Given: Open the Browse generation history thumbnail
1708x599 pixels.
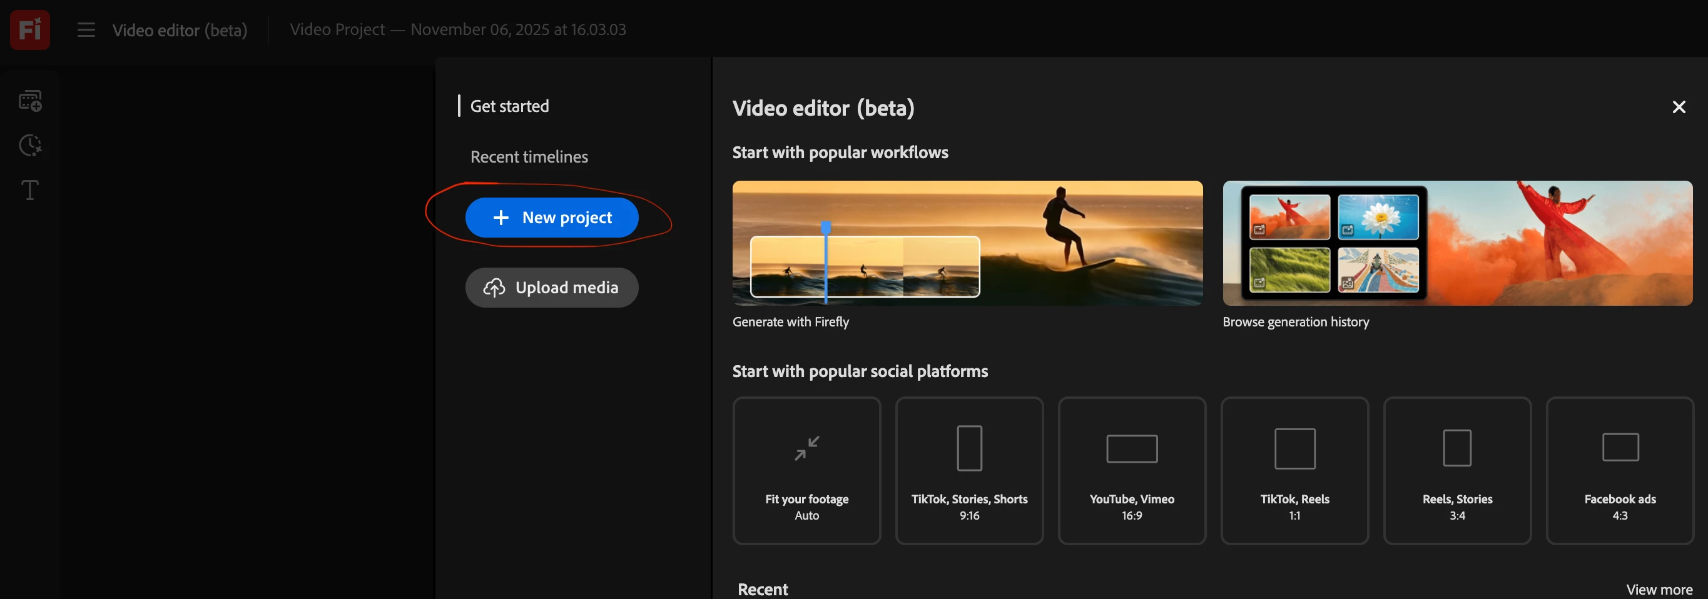Looking at the screenshot, I should click(1457, 243).
